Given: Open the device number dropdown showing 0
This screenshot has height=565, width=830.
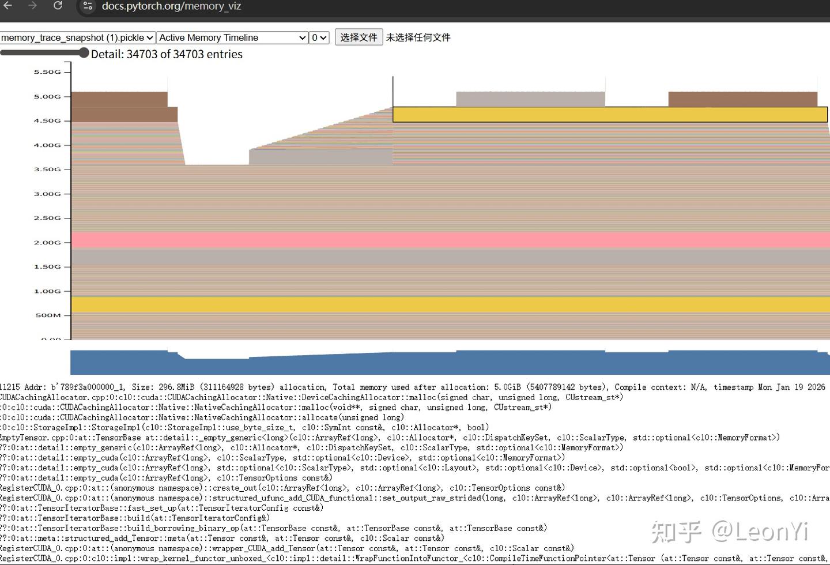Looking at the screenshot, I should [319, 37].
